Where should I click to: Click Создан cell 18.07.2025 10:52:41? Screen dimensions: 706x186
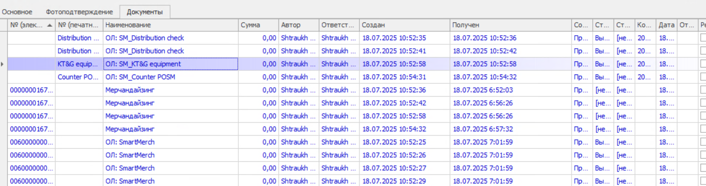click(x=405, y=51)
